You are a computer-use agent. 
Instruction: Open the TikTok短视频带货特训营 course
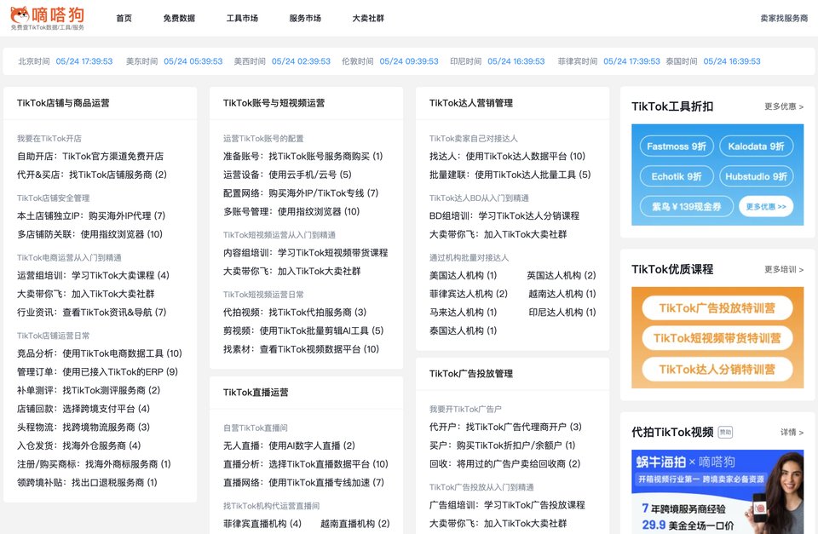(717, 338)
